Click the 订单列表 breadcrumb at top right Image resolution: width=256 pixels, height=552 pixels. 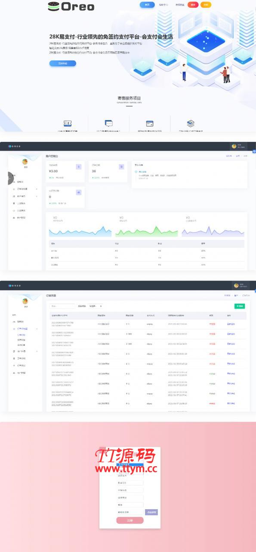click(246, 295)
